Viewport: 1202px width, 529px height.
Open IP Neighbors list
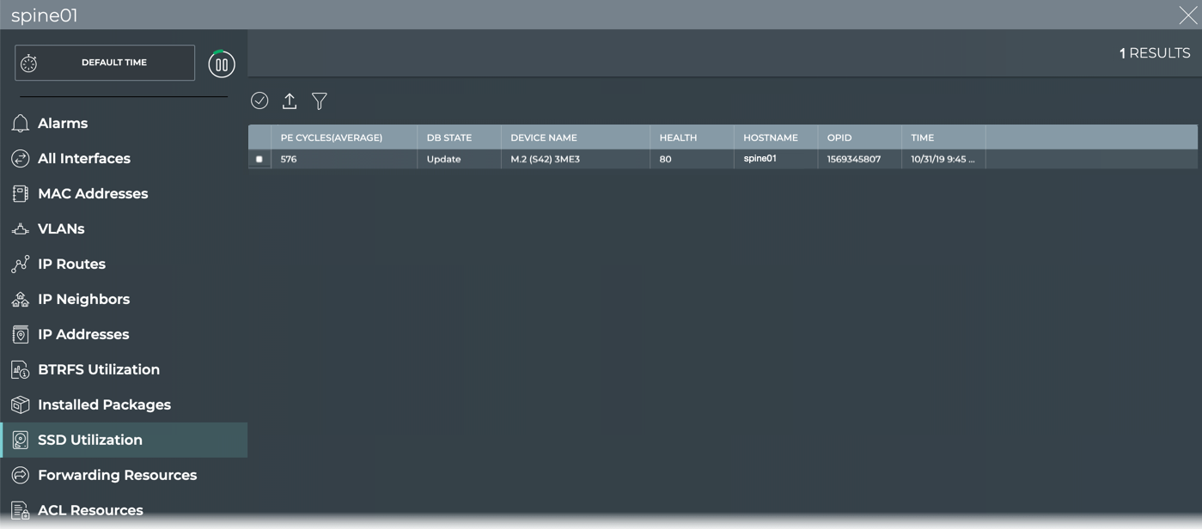tap(83, 300)
